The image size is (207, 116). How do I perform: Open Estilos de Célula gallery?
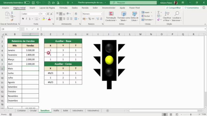pos(135,16)
